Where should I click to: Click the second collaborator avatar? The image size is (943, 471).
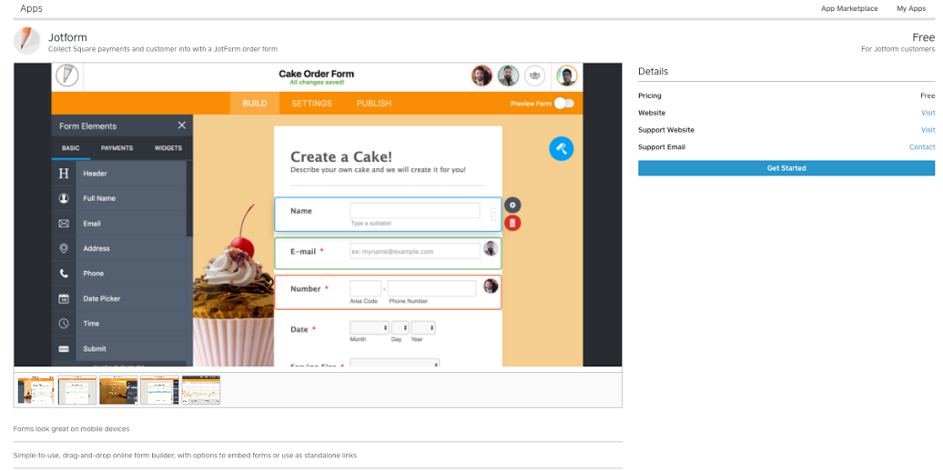pos(508,75)
